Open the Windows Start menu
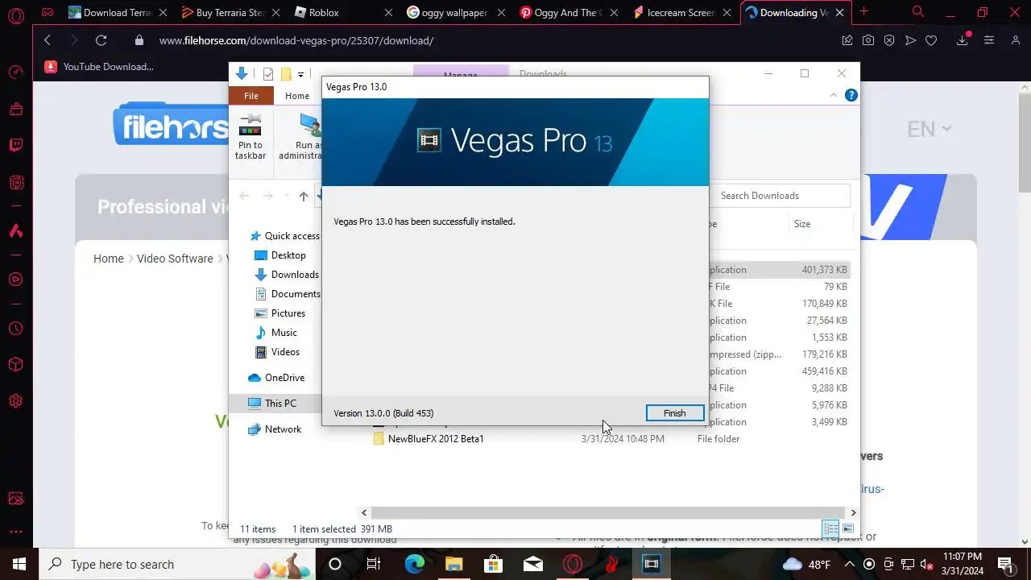This screenshot has width=1031, height=580. pyautogui.click(x=19, y=564)
